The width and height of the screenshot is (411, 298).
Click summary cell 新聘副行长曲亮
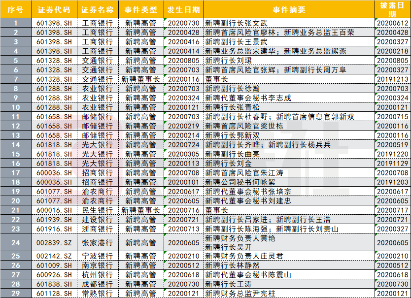(289, 154)
